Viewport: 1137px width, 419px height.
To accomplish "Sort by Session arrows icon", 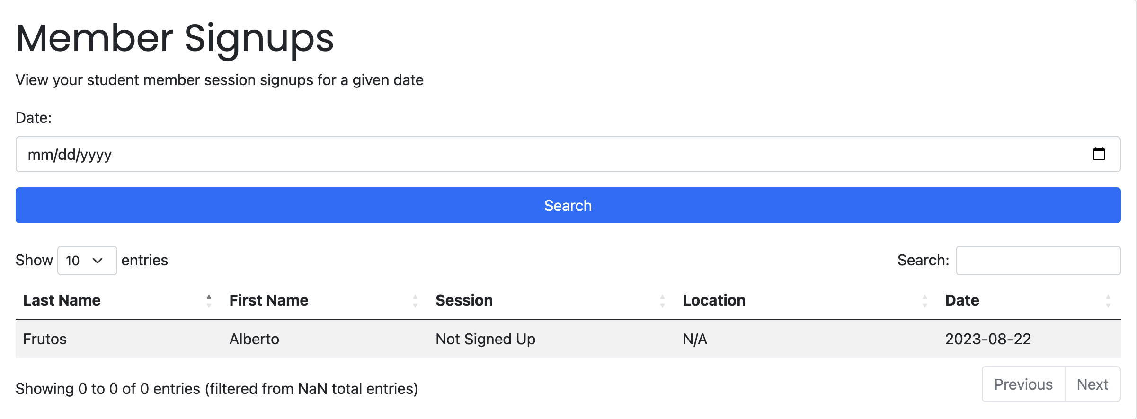I will 662,301.
